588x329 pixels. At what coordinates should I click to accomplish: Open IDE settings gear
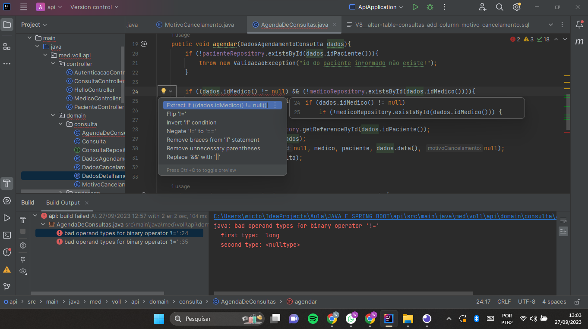[x=517, y=7]
